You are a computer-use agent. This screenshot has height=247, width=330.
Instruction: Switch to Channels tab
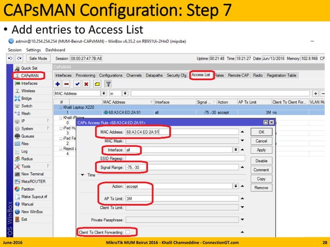click(134, 75)
